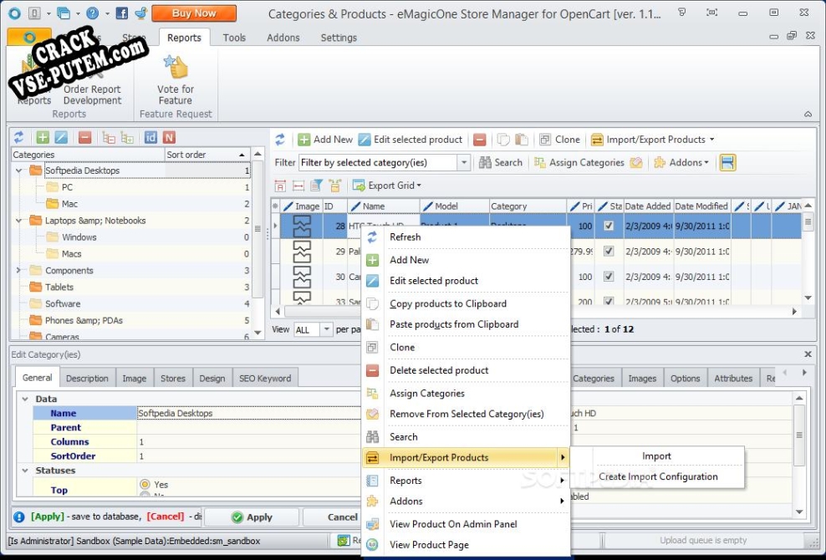The width and height of the screenshot is (826, 560).
Task: Click the filter grid icon before Export Grid
Action: (317, 186)
